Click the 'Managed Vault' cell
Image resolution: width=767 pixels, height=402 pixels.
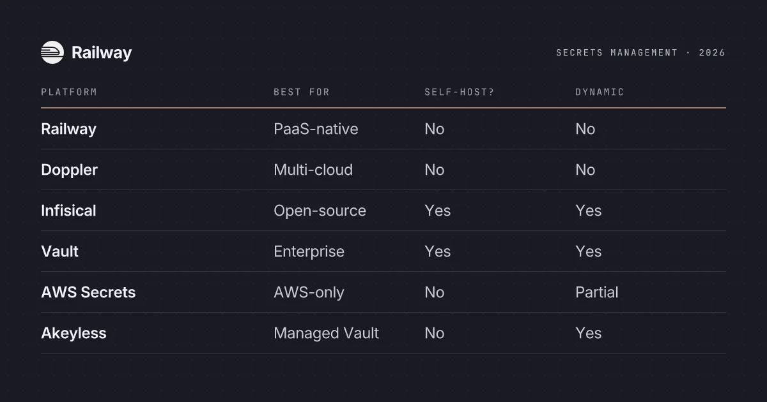pyautogui.click(x=326, y=334)
